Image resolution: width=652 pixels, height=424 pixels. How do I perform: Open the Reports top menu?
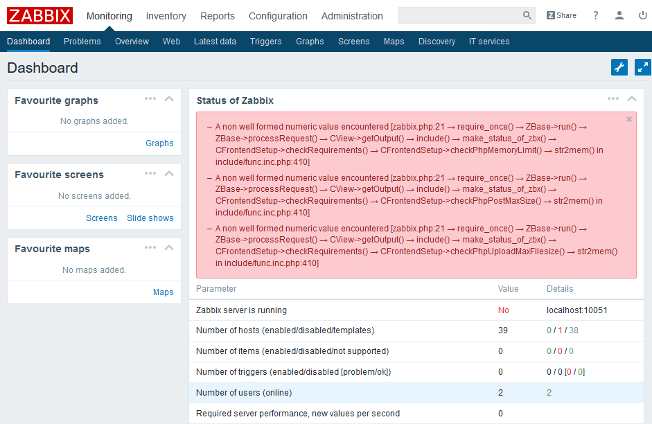(x=218, y=16)
